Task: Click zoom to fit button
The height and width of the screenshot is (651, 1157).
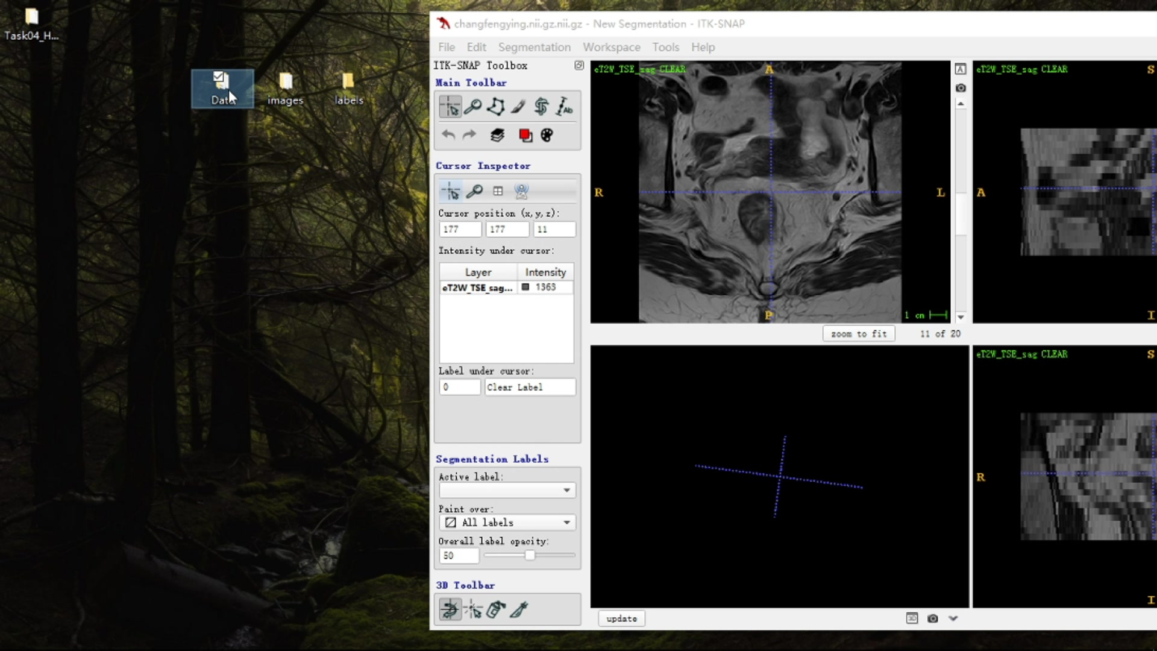Action: tap(858, 333)
